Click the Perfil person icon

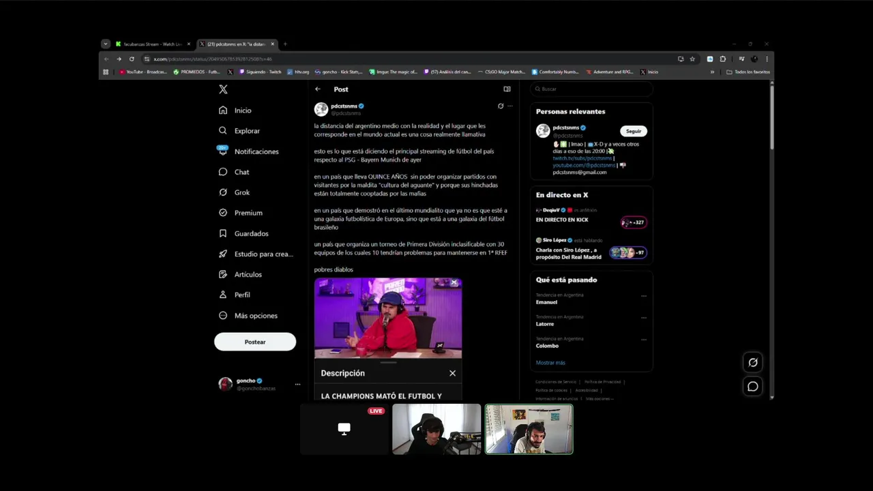point(223,295)
